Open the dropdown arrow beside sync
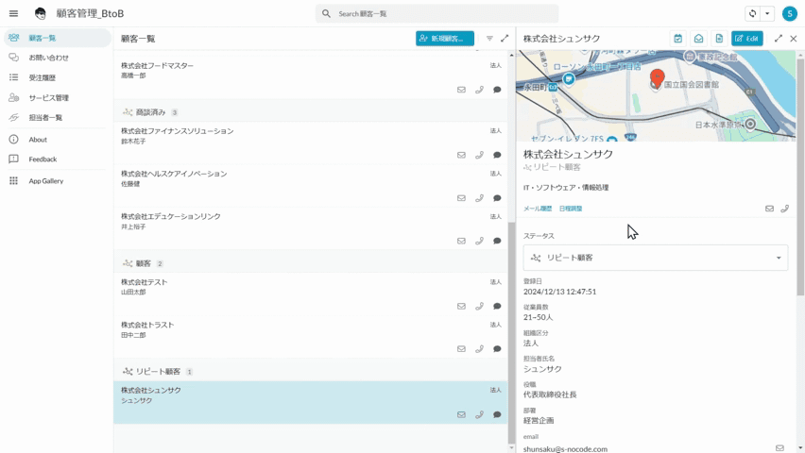 [767, 14]
